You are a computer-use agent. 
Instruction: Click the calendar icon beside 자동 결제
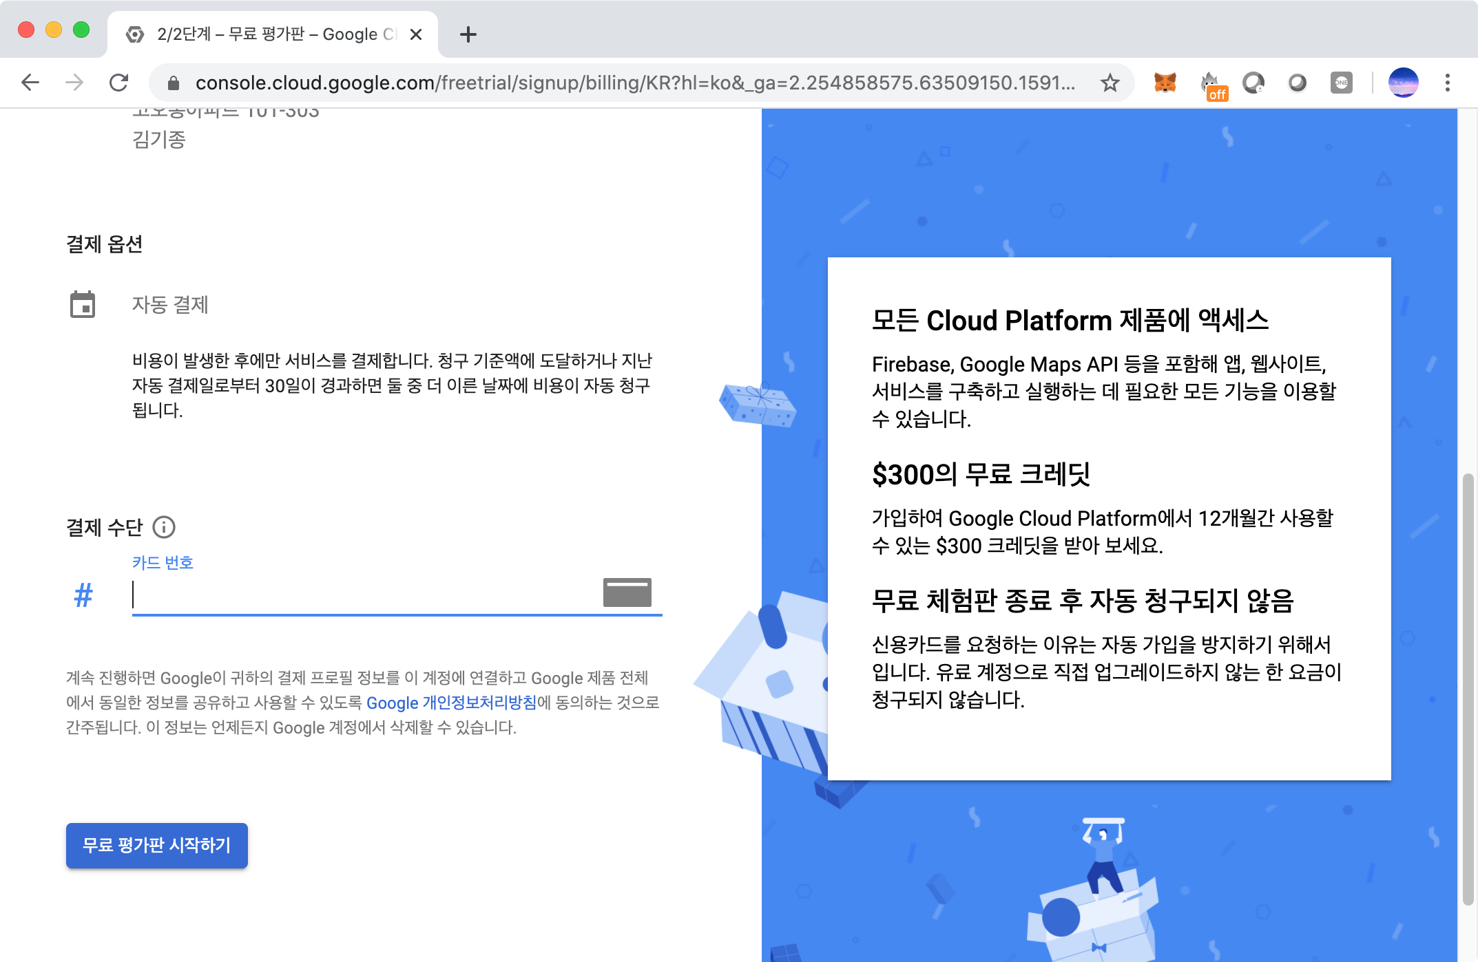[83, 304]
